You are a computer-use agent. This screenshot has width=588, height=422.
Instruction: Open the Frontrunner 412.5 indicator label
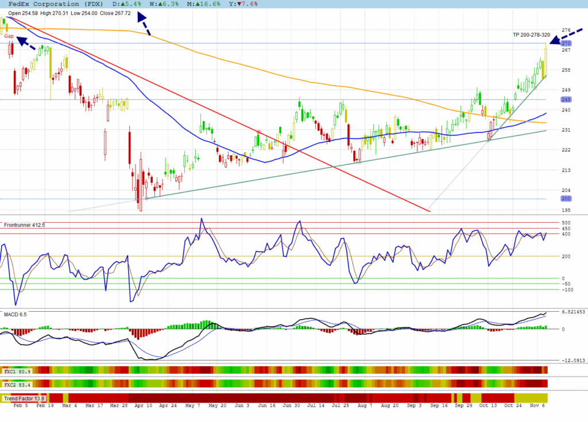pos(24,225)
